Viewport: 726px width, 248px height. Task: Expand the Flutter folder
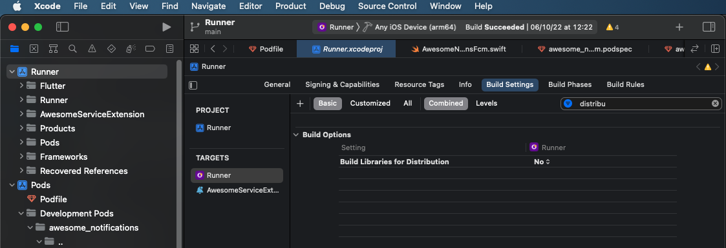(21, 86)
